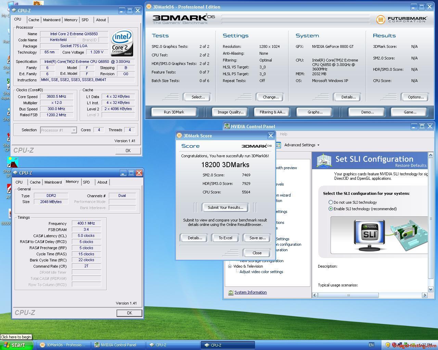Open the Advanced Settings dropdown
Image resolution: width=438 pixels, height=350 pixels.
[301, 145]
